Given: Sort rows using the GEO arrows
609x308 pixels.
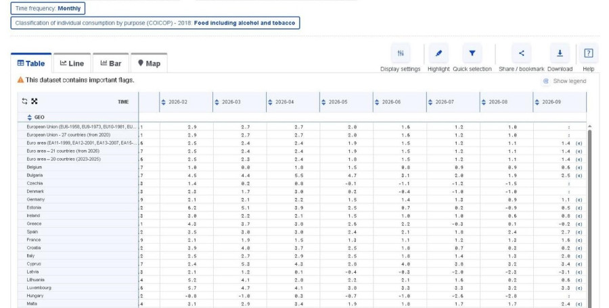Looking at the screenshot, I should pos(30,117).
